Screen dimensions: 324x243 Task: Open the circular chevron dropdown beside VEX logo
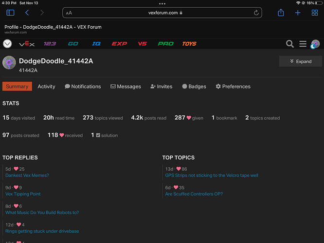(7, 44)
